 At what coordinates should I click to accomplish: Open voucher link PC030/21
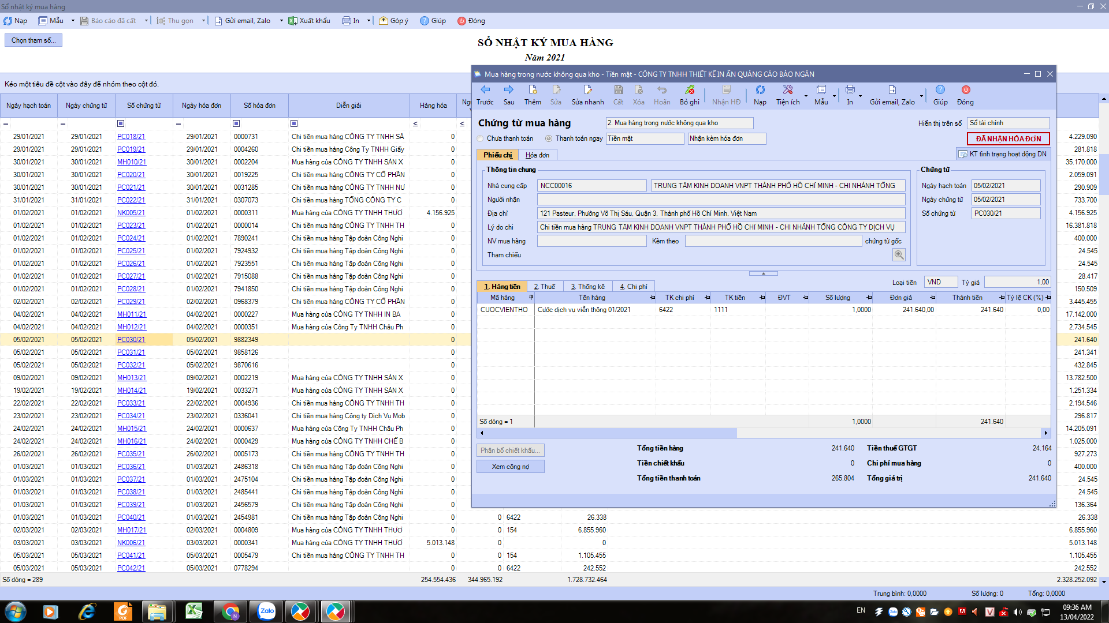[x=131, y=340]
